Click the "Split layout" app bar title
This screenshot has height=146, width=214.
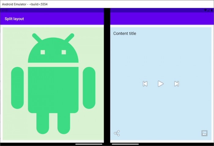tap(14, 19)
